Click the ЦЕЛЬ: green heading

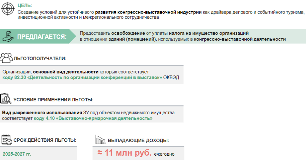[x=25, y=6]
